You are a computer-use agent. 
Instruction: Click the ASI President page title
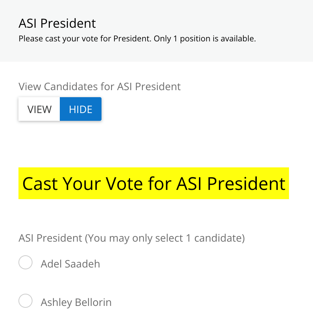coord(57,23)
